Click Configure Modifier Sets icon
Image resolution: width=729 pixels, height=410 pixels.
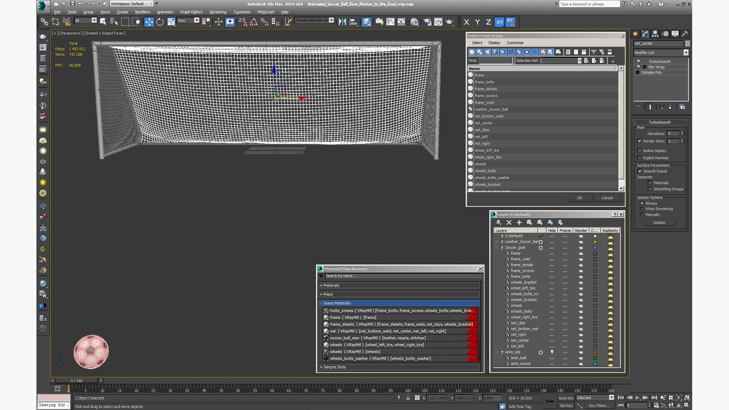pos(682,107)
